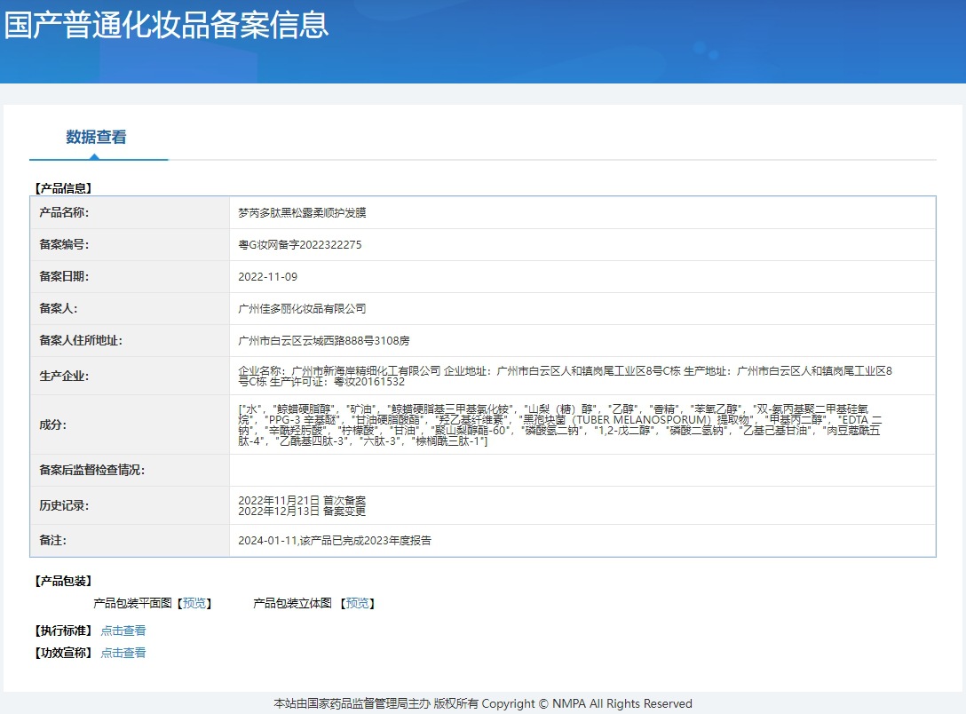Screen dimensions: 966x714
Task: Click the 历史记录 row label
Action: point(64,506)
